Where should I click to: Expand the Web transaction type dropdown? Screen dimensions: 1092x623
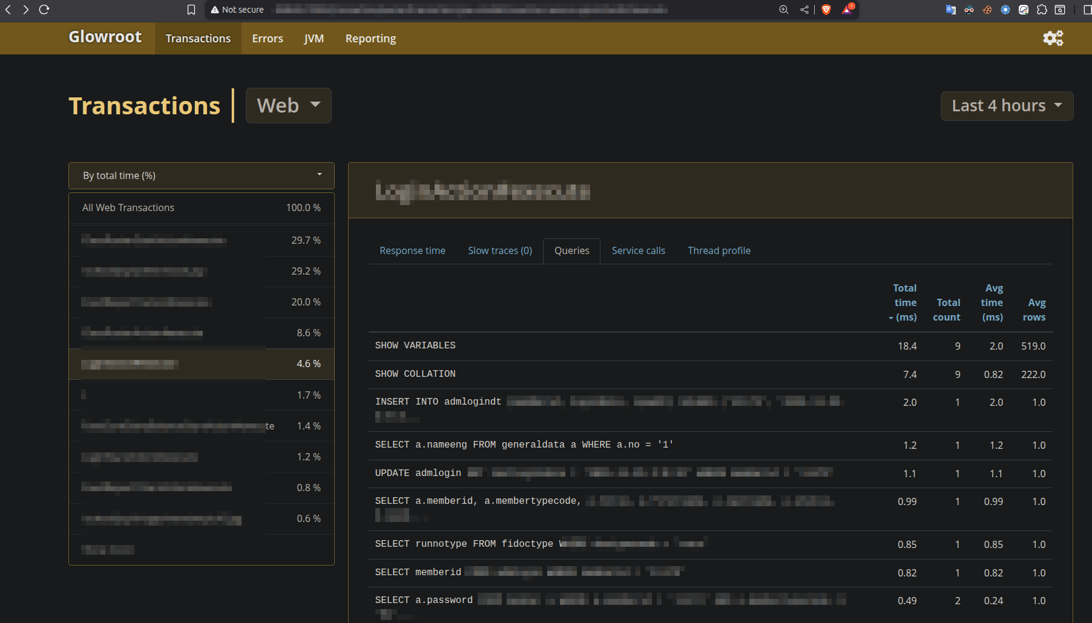289,106
